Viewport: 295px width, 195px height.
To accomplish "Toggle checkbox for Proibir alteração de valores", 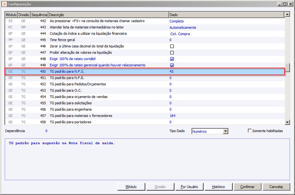I will [172, 53].
